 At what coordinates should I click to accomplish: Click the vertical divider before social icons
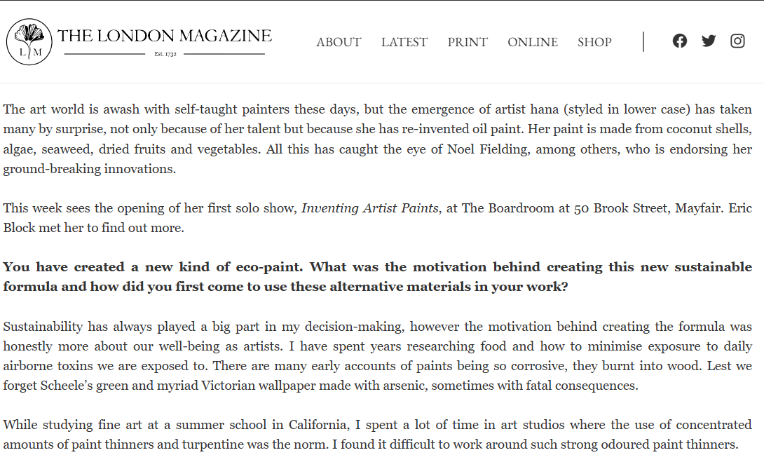pyautogui.click(x=643, y=41)
